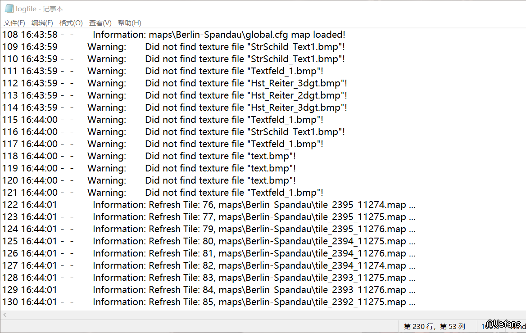Click tile_2393_11276.map filename on line 129
The height and width of the screenshot is (333, 526).
[360, 290]
